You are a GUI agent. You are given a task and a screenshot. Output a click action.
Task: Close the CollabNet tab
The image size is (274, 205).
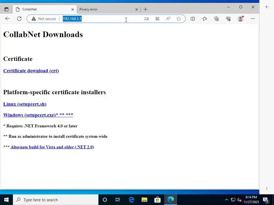click(73, 9)
